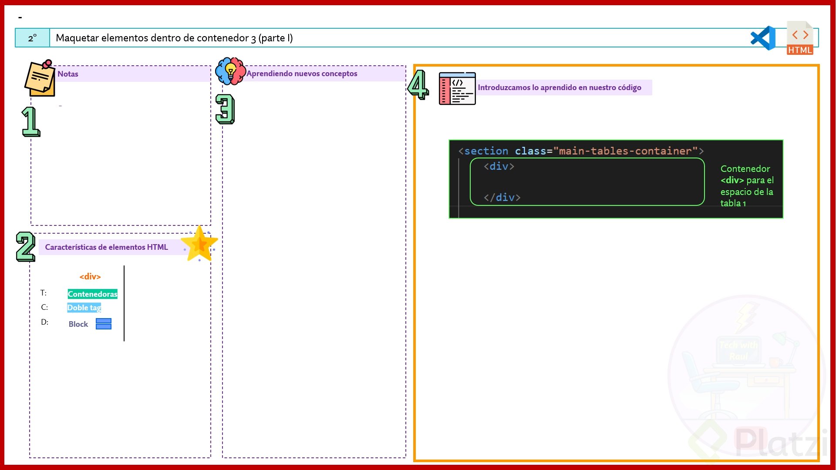836x470 pixels.
Task: Click the 'T:' row label
Action: [x=44, y=293]
